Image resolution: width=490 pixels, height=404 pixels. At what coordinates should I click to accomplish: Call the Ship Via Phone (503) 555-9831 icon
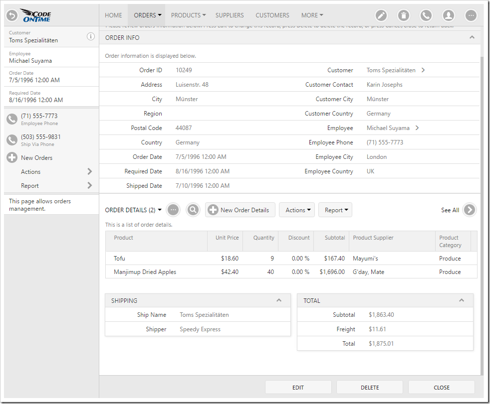click(x=12, y=140)
